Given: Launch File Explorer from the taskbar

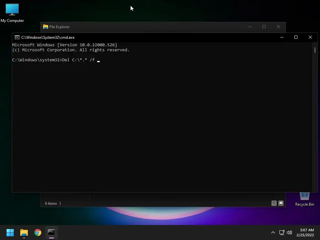Looking at the screenshot, I should tap(24, 232).
